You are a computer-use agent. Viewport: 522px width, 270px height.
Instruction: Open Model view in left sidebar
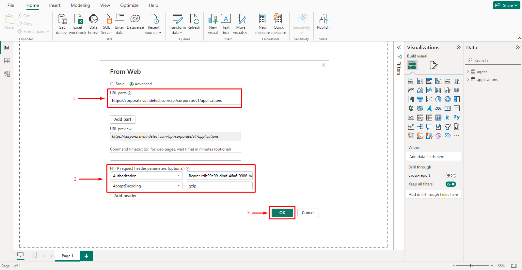[x=7, y=74]
